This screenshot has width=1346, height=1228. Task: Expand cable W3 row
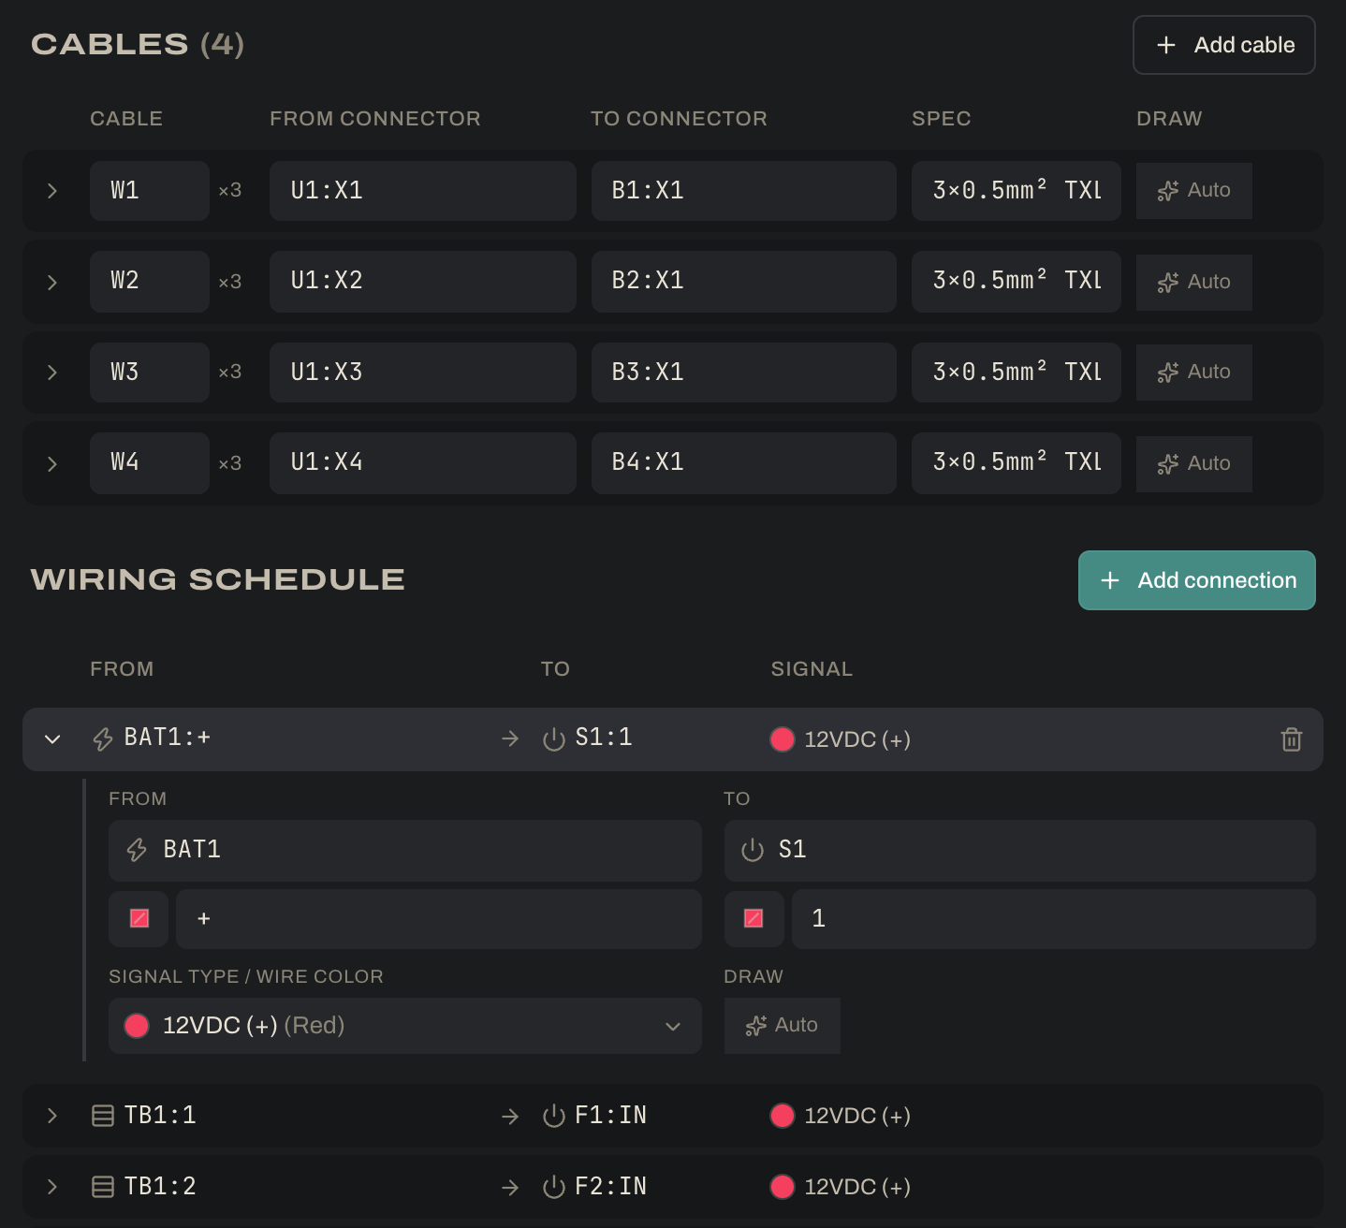(52, 373)
